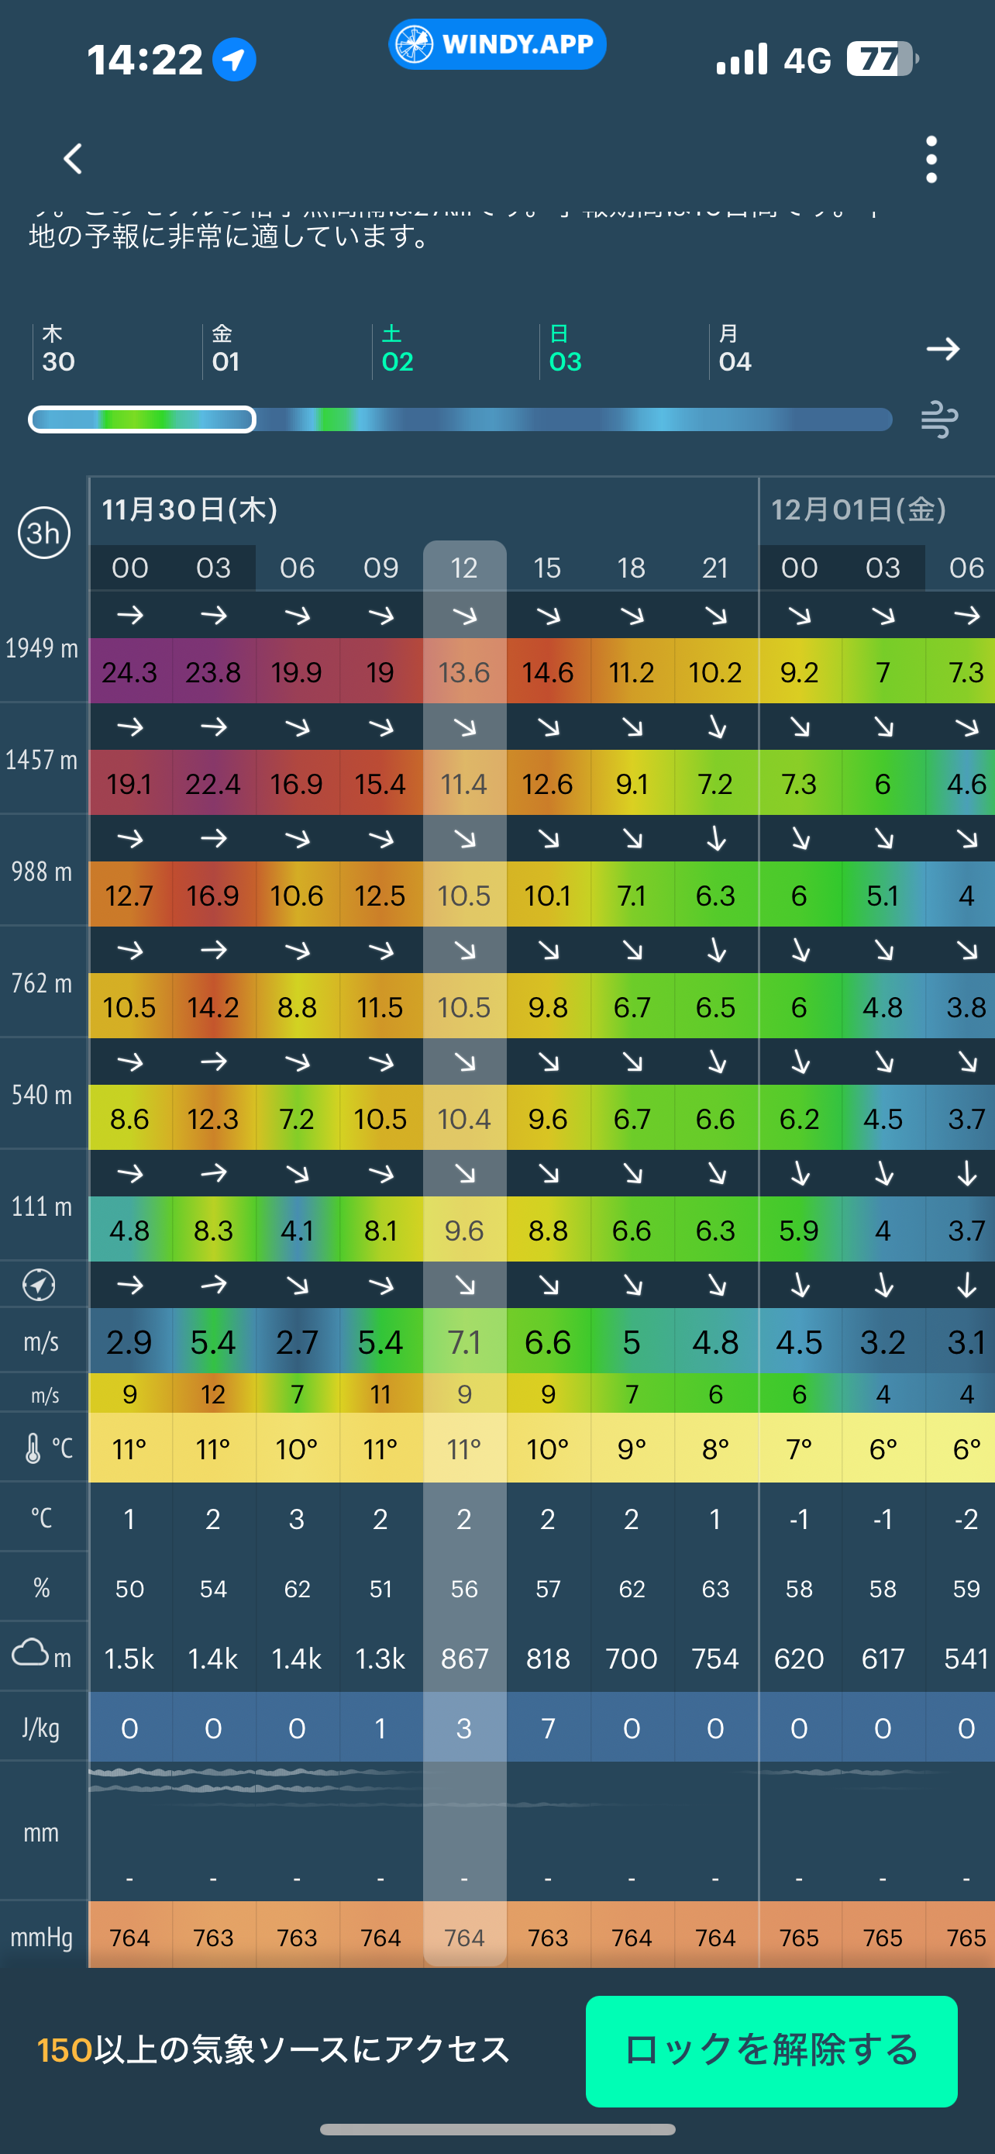Image resolution: width=995 pixels, height=2154 pixels.
Task: Tap the 12月01日(金) date header
Action: pyautogui.click(x=858, y=509)
